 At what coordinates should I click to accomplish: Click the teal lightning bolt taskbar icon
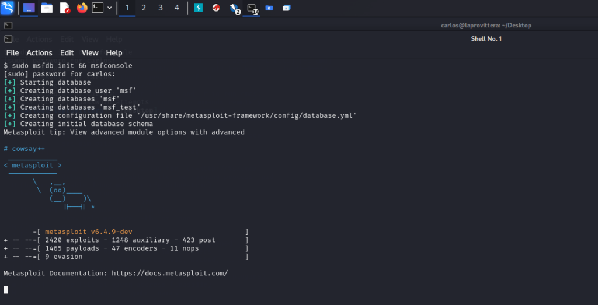pos(199,8)
